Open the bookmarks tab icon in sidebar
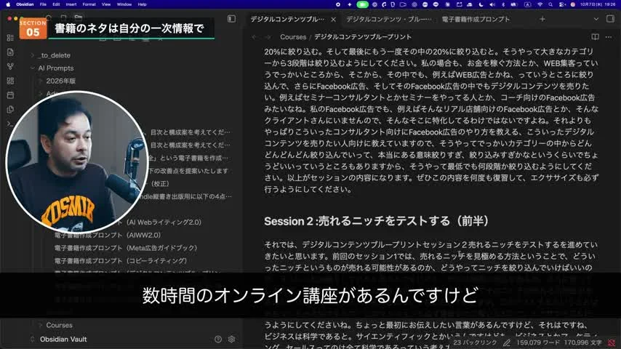 (x=63, y=18)
